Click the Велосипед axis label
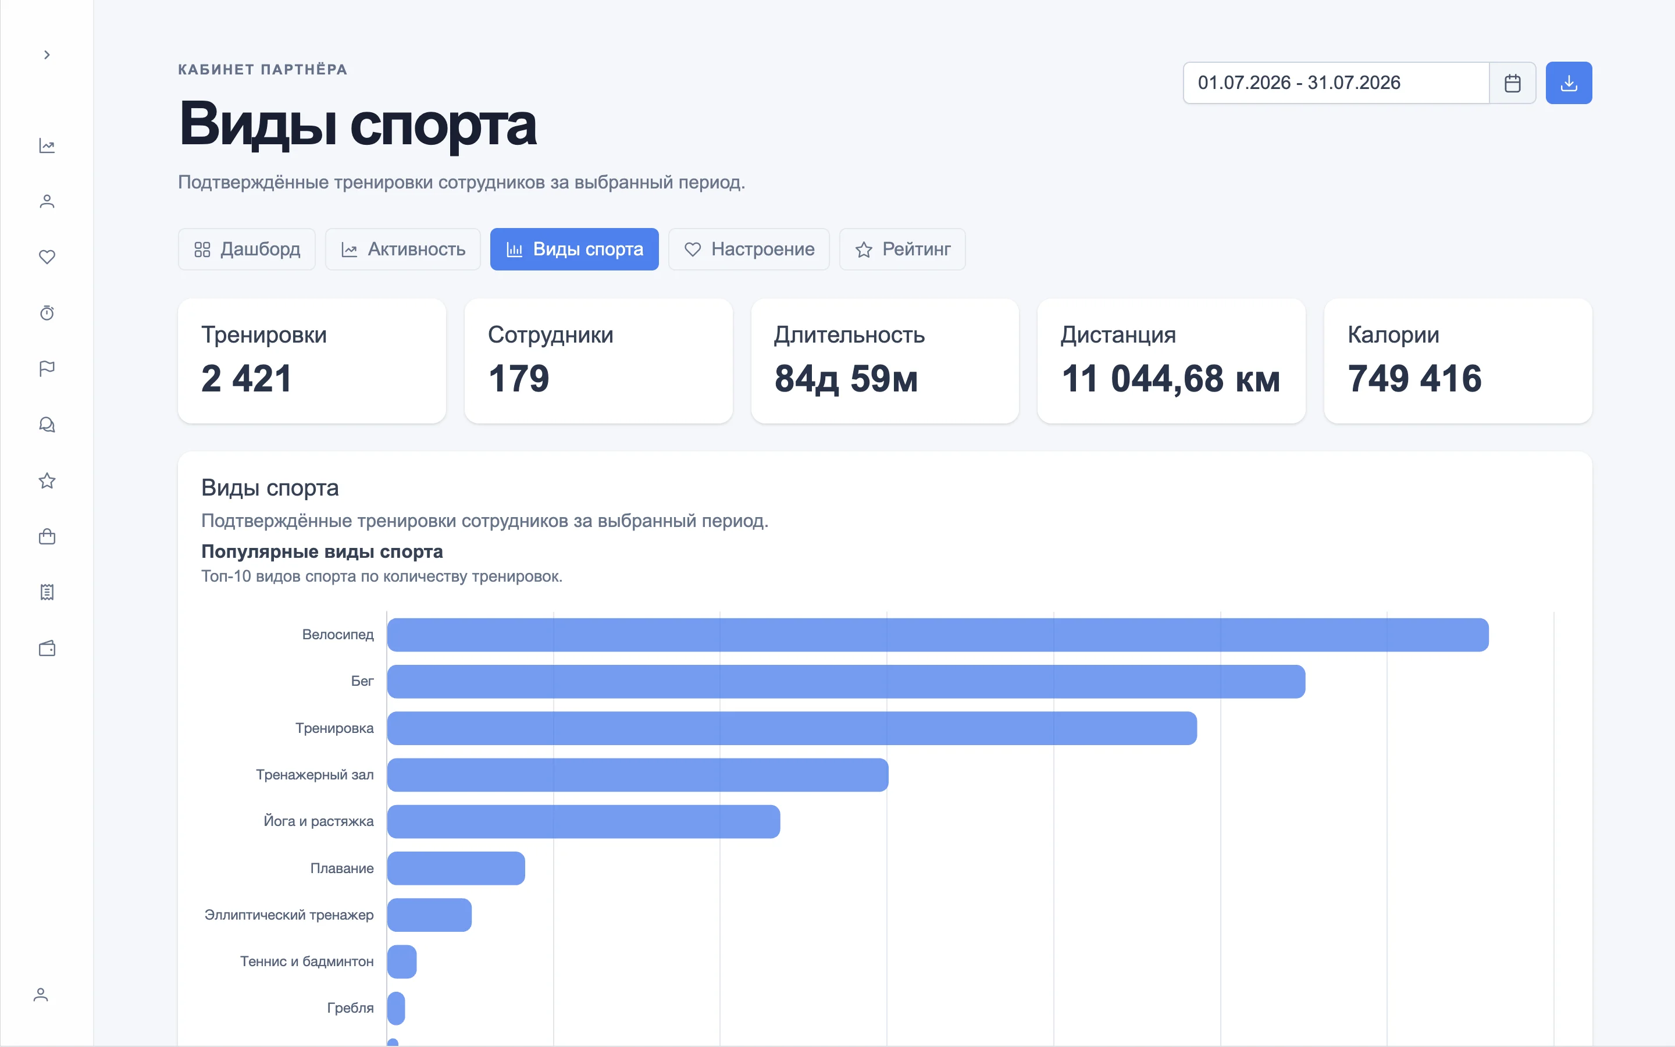Image resolution: width=1675 pixels, height=1047 pixels. tap(338, 635)
